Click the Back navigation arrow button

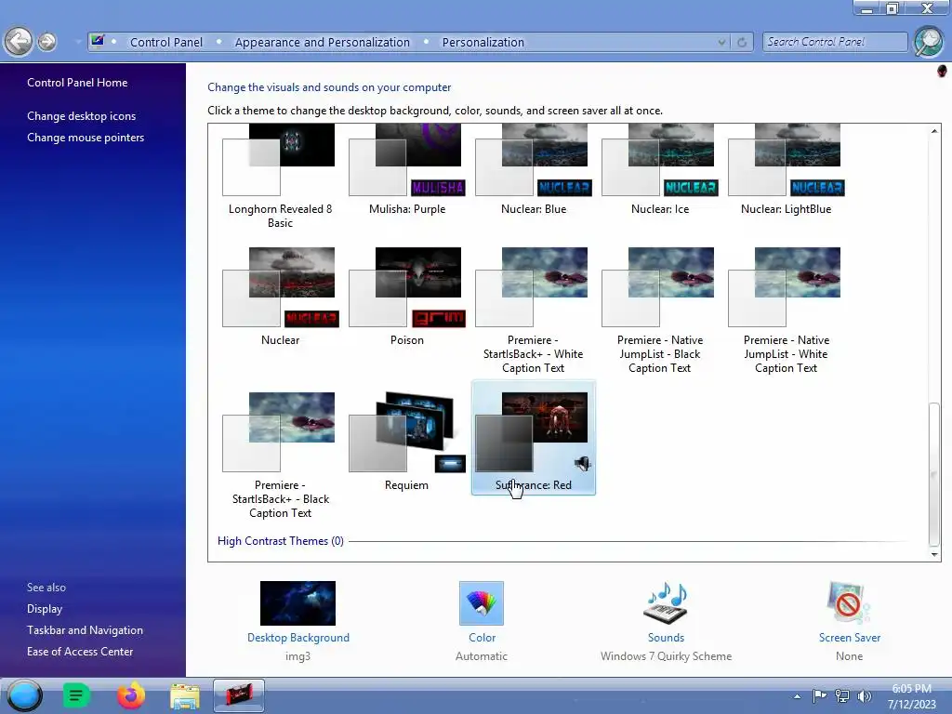[x=19, y=41]
